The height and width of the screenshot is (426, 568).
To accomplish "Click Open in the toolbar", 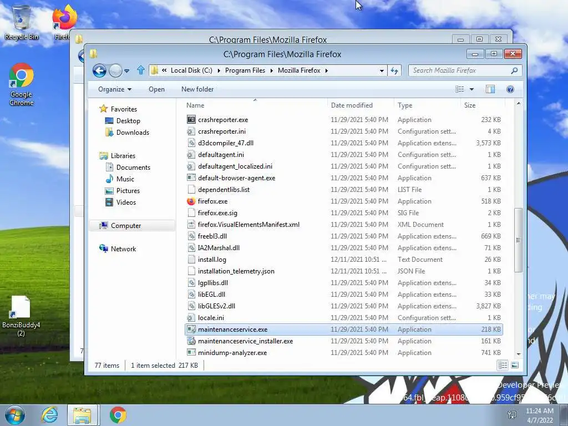I will tap(156, 89).
